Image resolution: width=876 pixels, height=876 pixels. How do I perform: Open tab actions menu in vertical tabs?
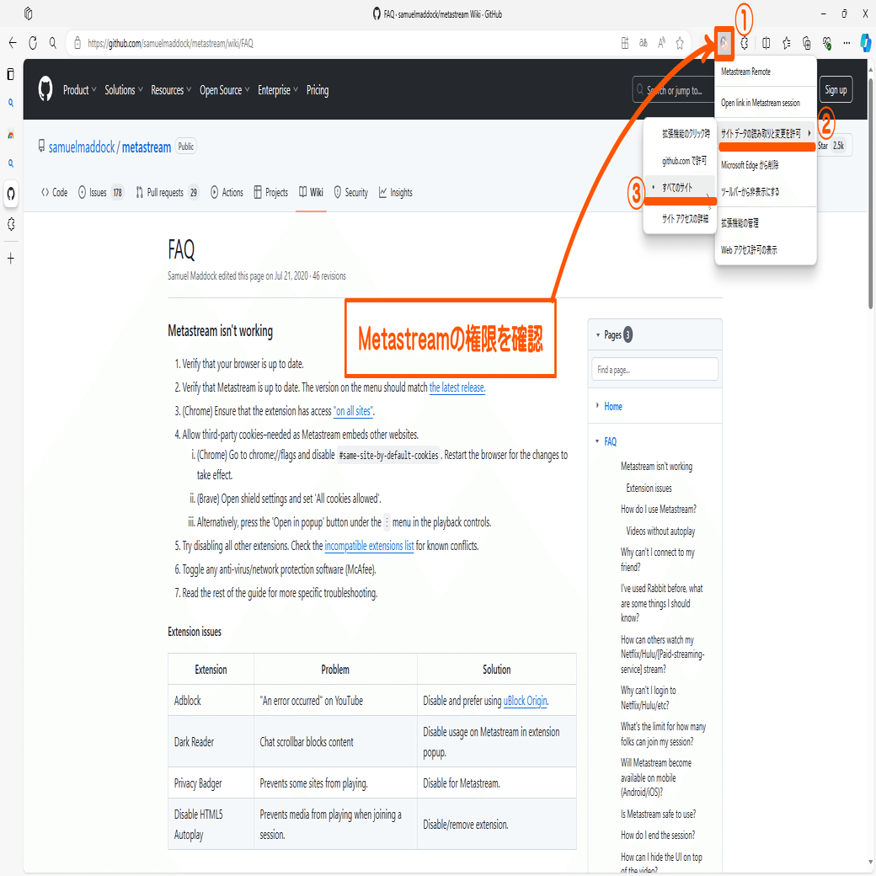pos(11,74)
